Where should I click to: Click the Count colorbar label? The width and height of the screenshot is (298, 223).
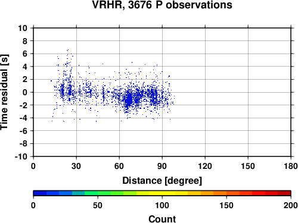(162, 219)
